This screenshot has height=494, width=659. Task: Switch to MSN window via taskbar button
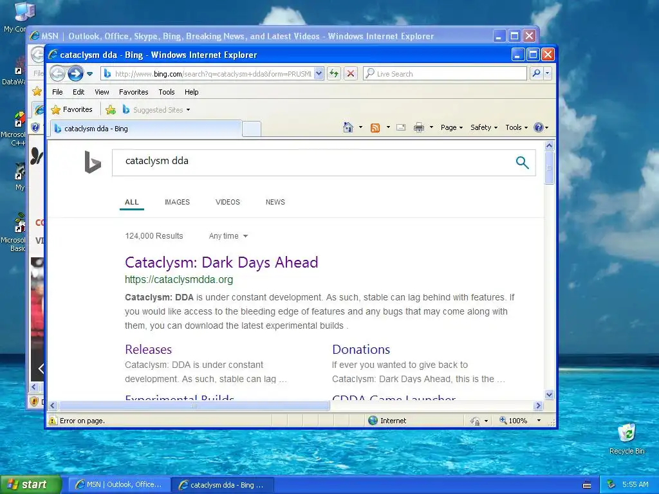119,485
